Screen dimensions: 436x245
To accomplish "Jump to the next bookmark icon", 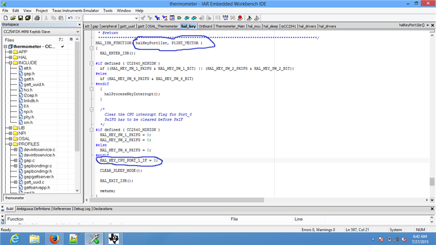I will (194, 18).
